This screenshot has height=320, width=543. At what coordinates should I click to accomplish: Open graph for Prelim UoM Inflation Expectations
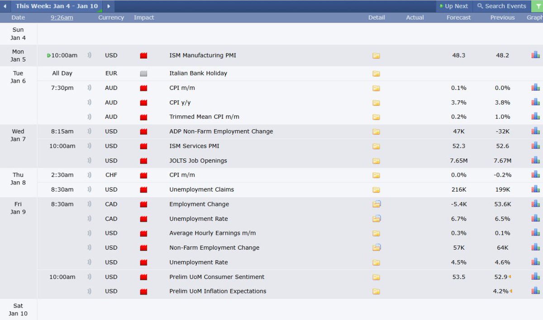tap(535, 291)
